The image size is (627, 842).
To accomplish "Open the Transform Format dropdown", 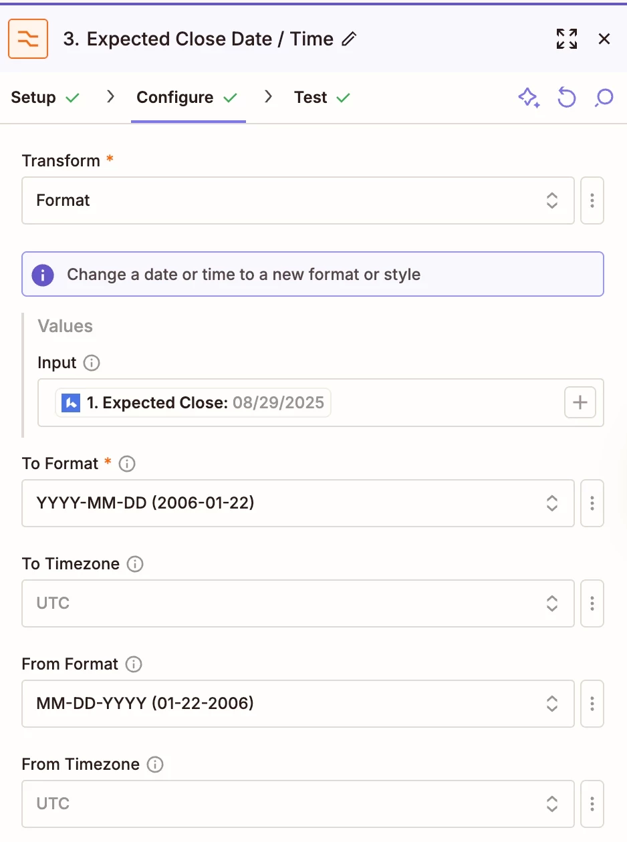I will point(298,200).
